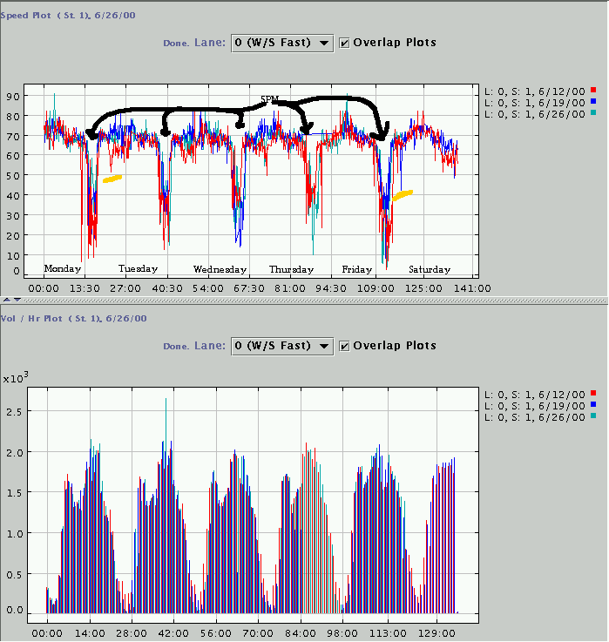The image size is (609, 642).
Task: Click the Saturday label on the speed plot
Action: pos(430,269)
